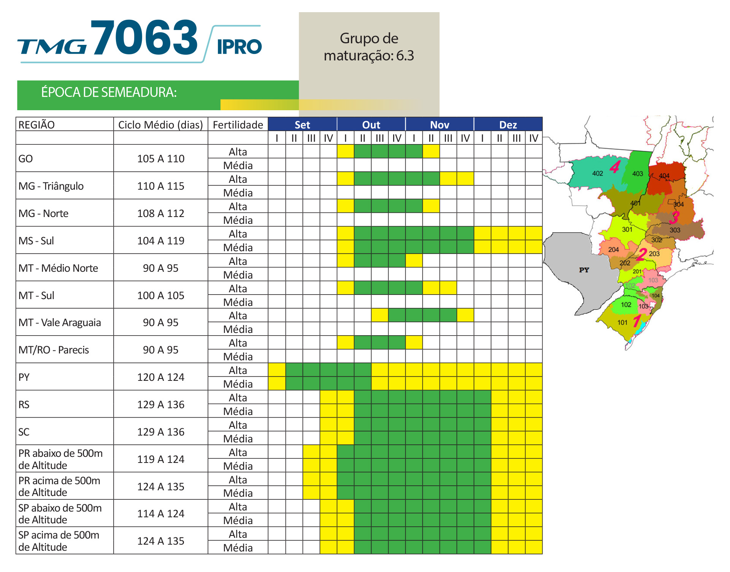Select map zone 301
Viewport: 730px width, 572px height.
coord(626,229)
